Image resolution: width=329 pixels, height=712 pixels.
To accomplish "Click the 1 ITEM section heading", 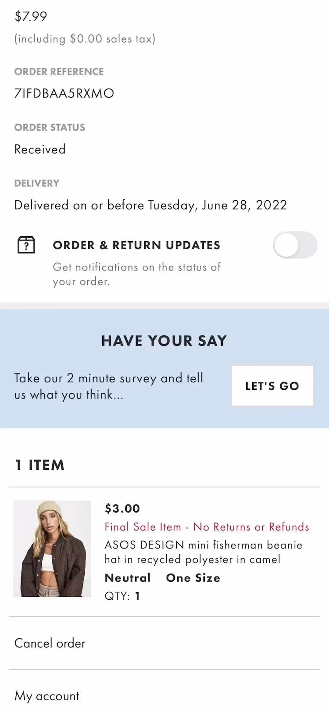I will (40, 465).
